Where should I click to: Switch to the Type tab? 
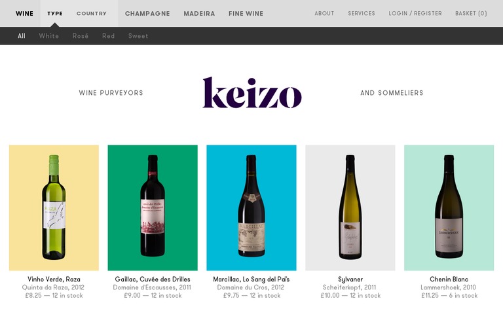click(55, 13)
